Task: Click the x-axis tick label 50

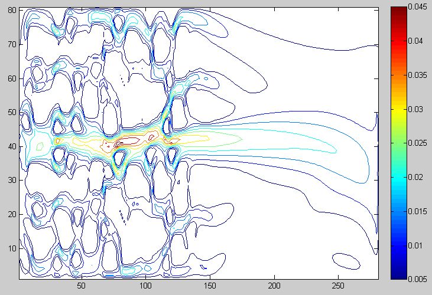Action: click(x=82, y=286)
